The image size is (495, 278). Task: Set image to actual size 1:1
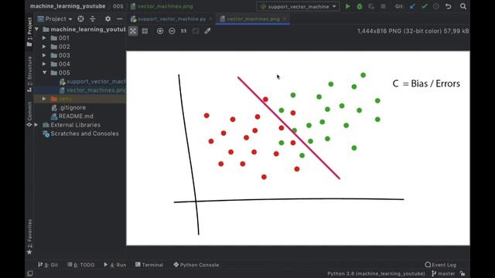[x=183, y=31]
